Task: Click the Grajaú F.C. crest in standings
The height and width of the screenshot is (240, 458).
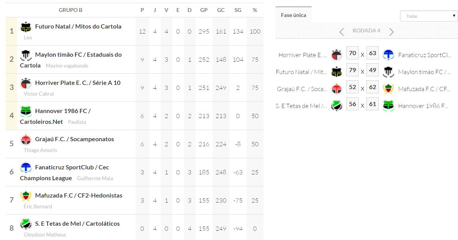Action: [x=26, y=140]
